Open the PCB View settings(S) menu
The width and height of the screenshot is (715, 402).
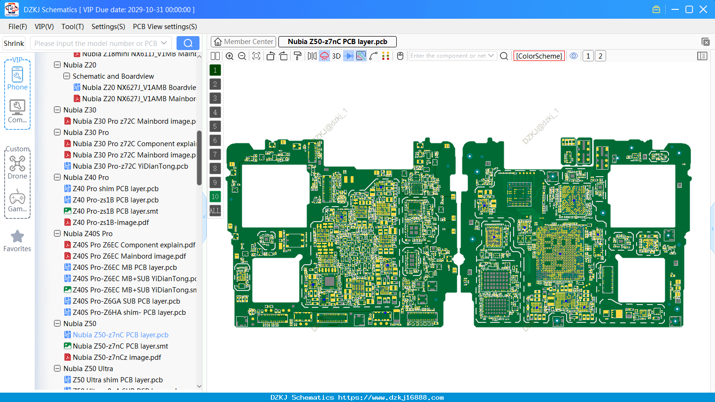coord(165,27)
